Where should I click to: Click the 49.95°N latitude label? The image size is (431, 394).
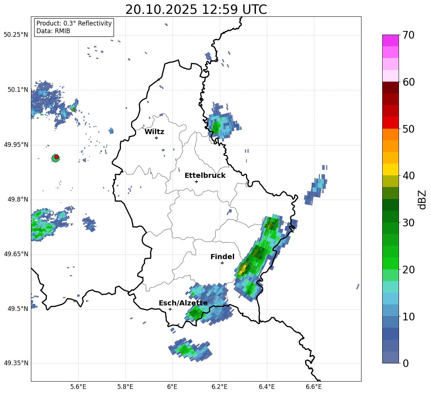tap(16, 145)
